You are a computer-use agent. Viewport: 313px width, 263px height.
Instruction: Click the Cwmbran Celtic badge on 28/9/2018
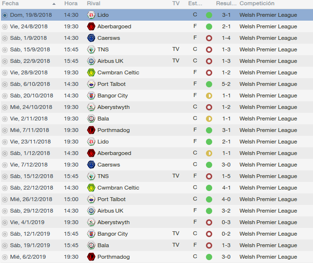[x=91, y=72]
